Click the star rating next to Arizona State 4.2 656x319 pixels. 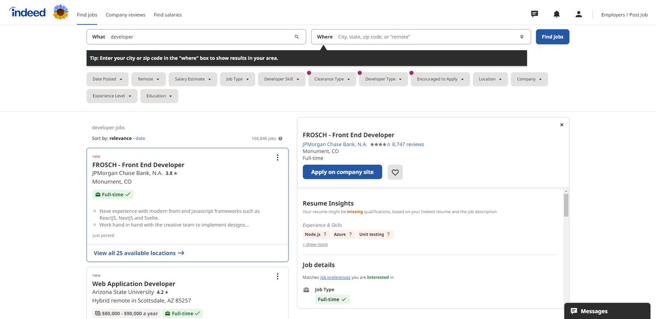click(x=167, y=292)
